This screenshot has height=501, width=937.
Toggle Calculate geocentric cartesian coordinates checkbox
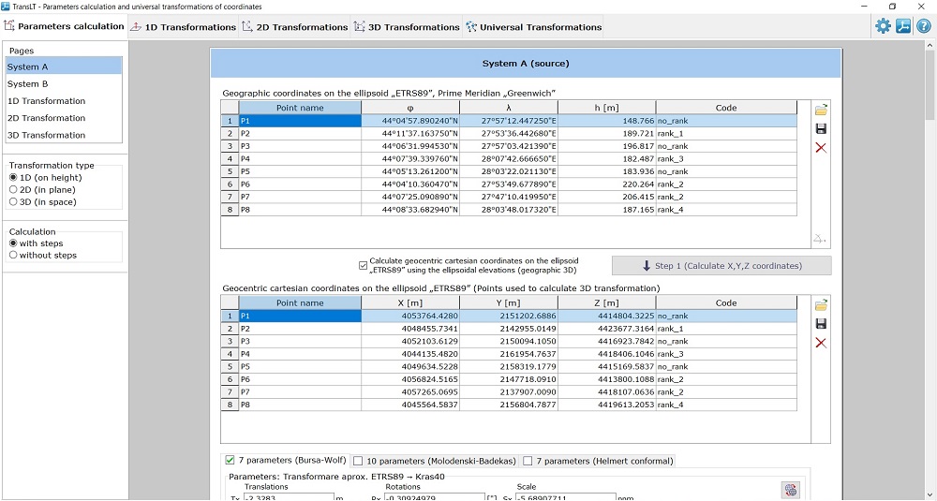363,265
